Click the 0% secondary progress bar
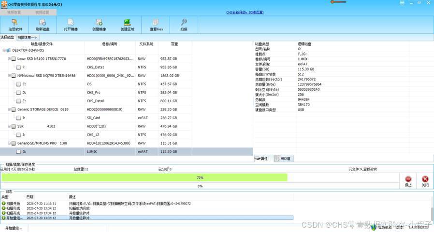Screen dimensions: 434x232 (200, 186)
